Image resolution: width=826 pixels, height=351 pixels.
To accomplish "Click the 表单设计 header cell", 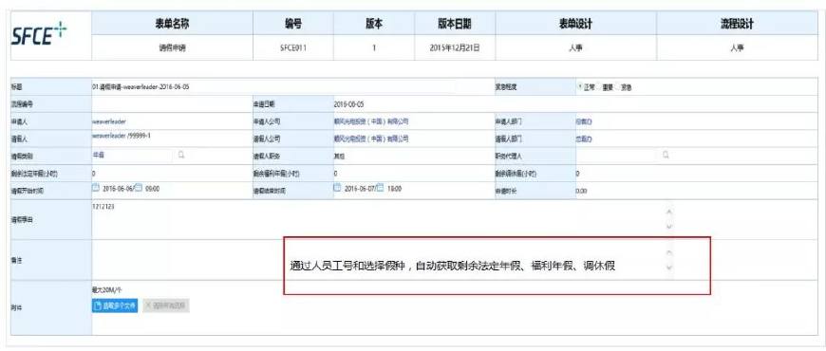I will click(x=575, y=23).
